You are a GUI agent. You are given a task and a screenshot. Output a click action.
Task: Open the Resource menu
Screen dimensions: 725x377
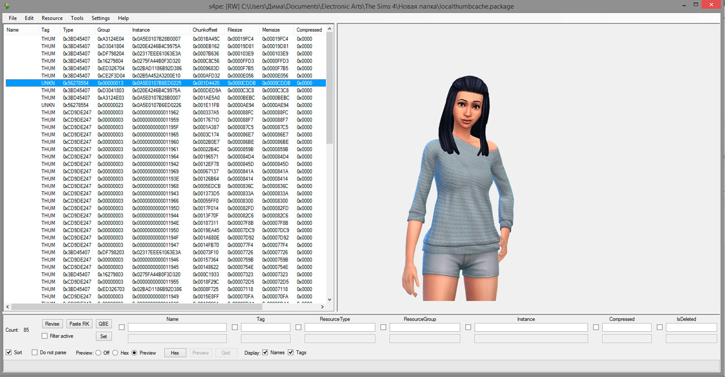52,18
